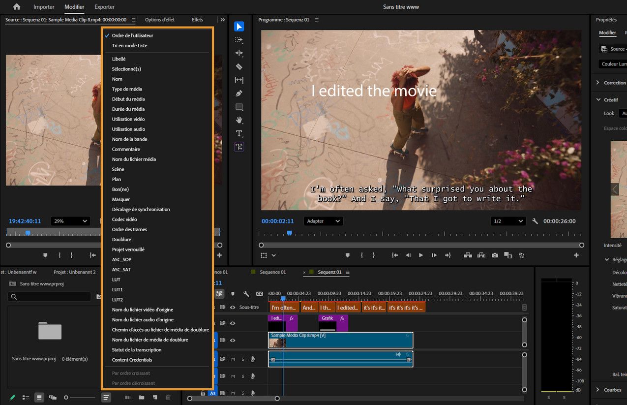Open the Program monitor wrench settings
The width and height of the screenshot is (627, 405).
[535, 221]
